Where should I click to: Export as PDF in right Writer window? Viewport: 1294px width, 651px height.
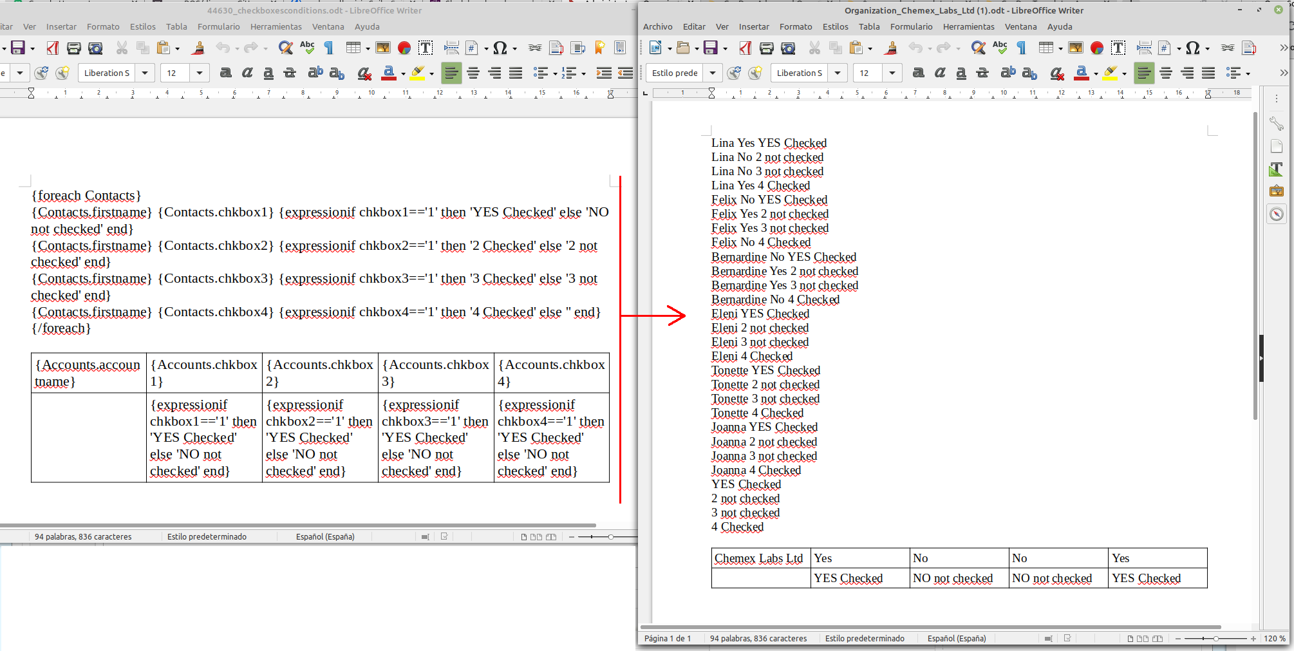coord(745,48)
